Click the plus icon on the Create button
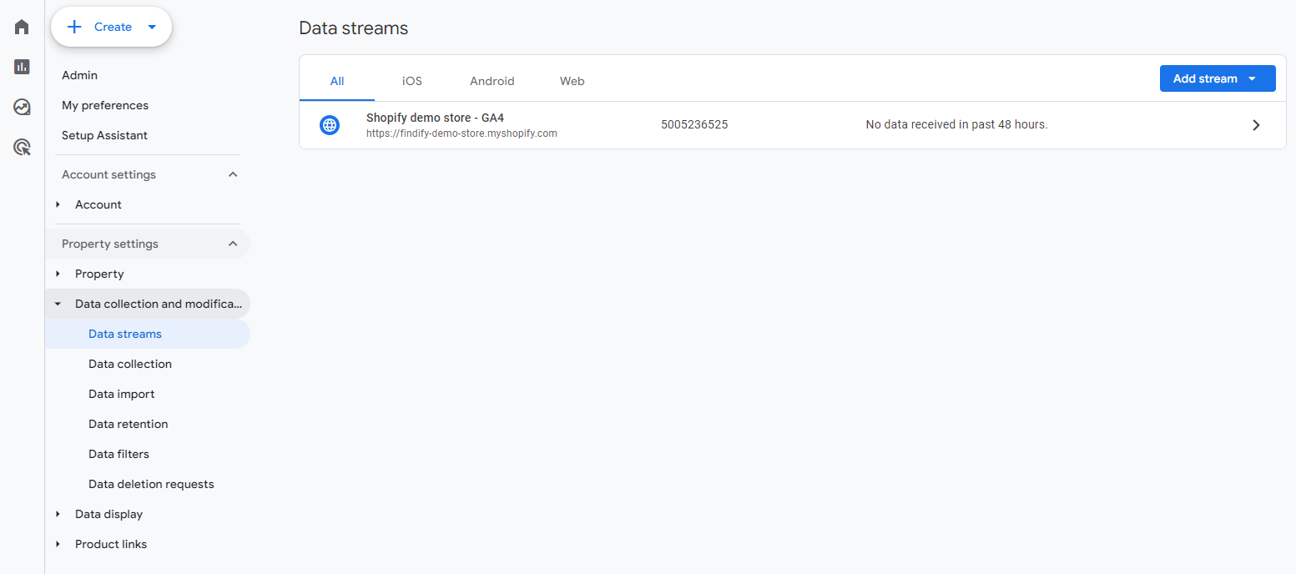 [x=74, y=26]
